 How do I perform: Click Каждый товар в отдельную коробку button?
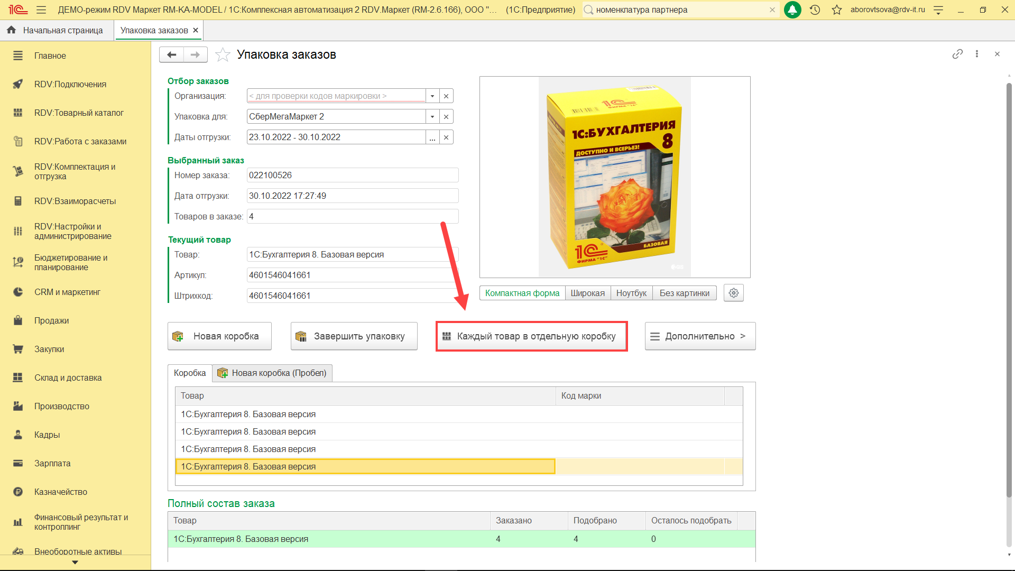tap(531, 336)
